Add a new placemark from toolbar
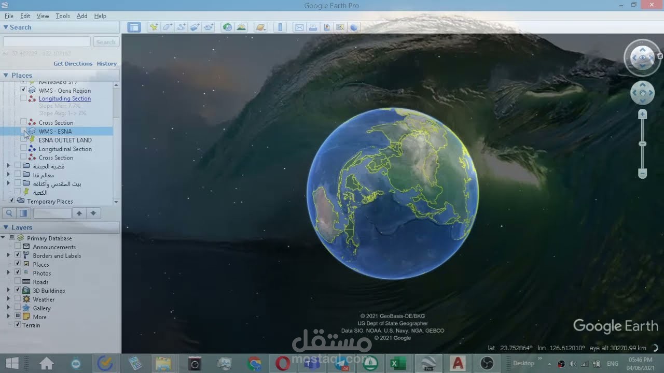This screenshot has height=373, width=664. [154, 27]
